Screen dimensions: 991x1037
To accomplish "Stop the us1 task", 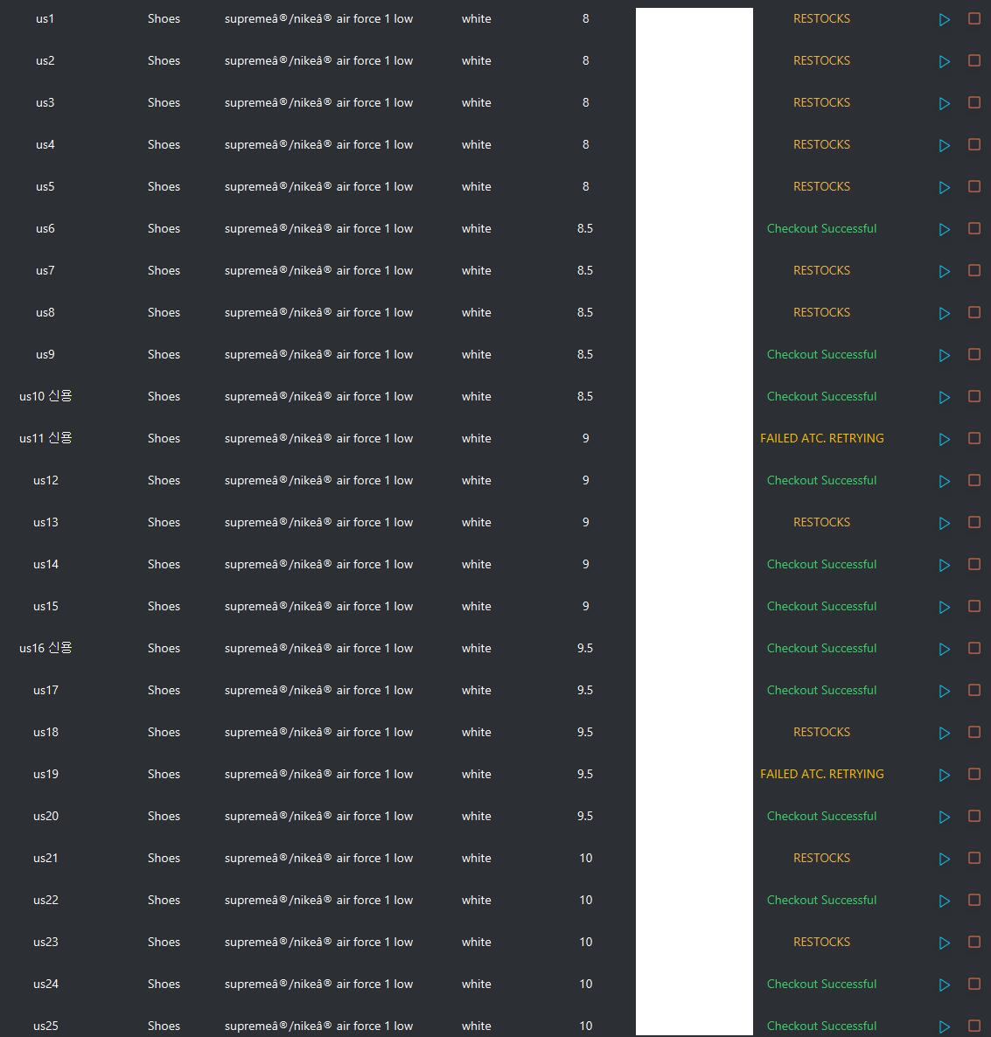I will tap(974, 19).
